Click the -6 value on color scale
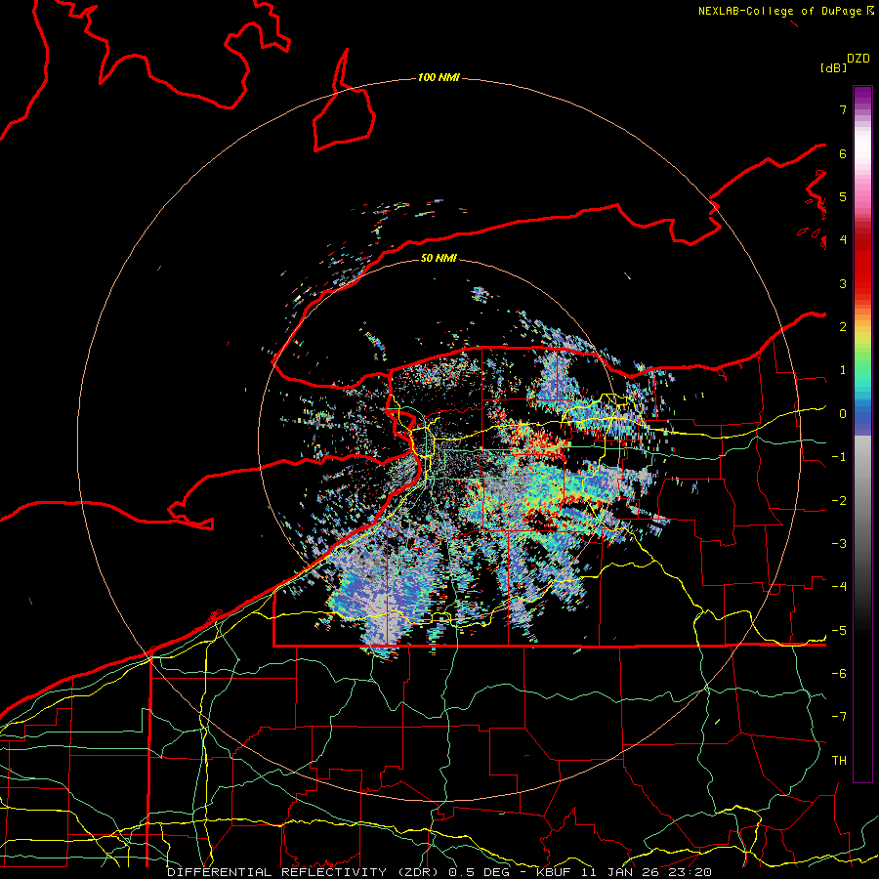The image size is (879, 879). (x=839, y=674)
